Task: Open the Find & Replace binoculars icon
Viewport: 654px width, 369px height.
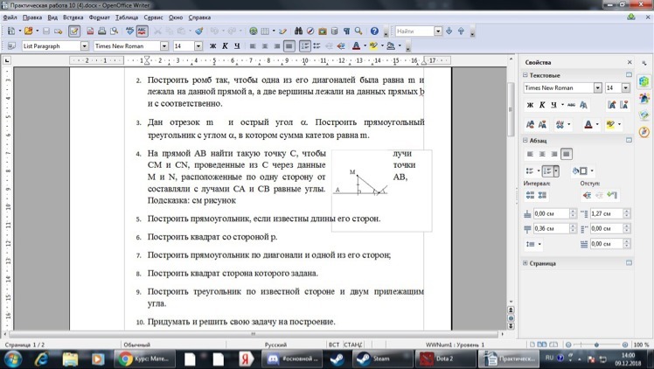Action: coord(297,31)
